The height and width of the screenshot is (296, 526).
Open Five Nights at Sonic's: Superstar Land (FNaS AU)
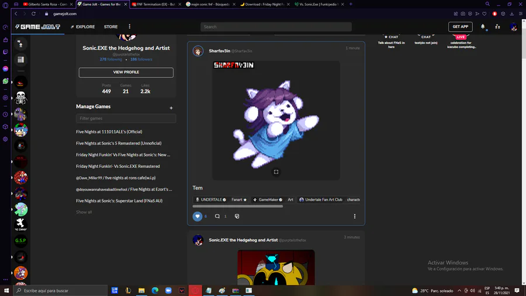[119, 201]
